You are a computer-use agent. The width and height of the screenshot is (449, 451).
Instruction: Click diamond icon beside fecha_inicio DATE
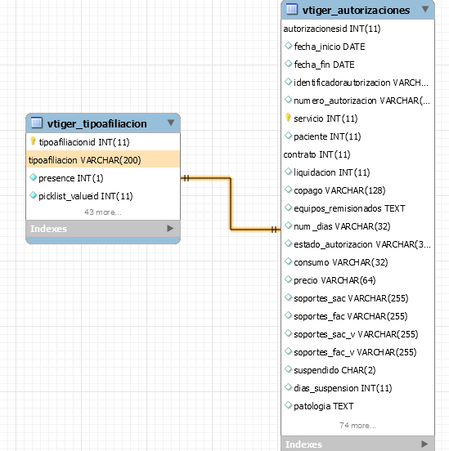click(x=288, y=46)
